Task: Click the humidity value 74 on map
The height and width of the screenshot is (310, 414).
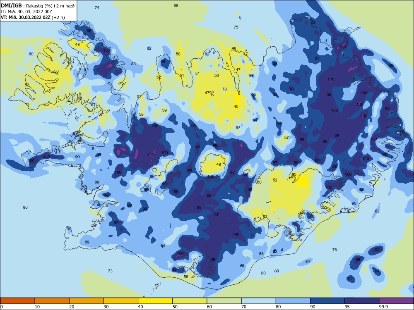Action: 97,7
